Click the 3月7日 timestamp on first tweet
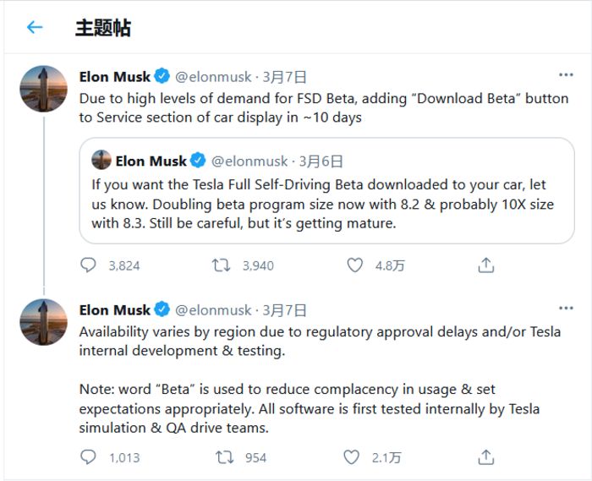 coord(287,77)
